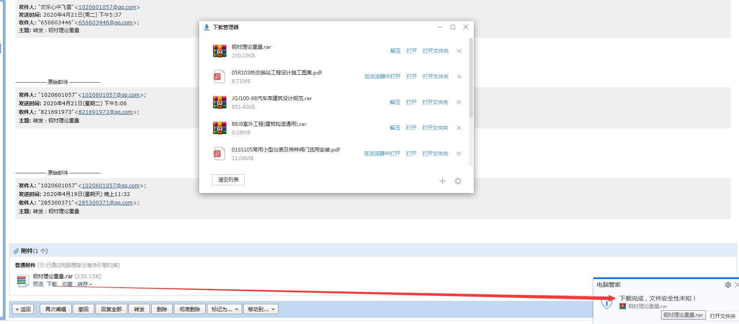Expand the 转存 dropdown under attachment

(x=84, y=284)
